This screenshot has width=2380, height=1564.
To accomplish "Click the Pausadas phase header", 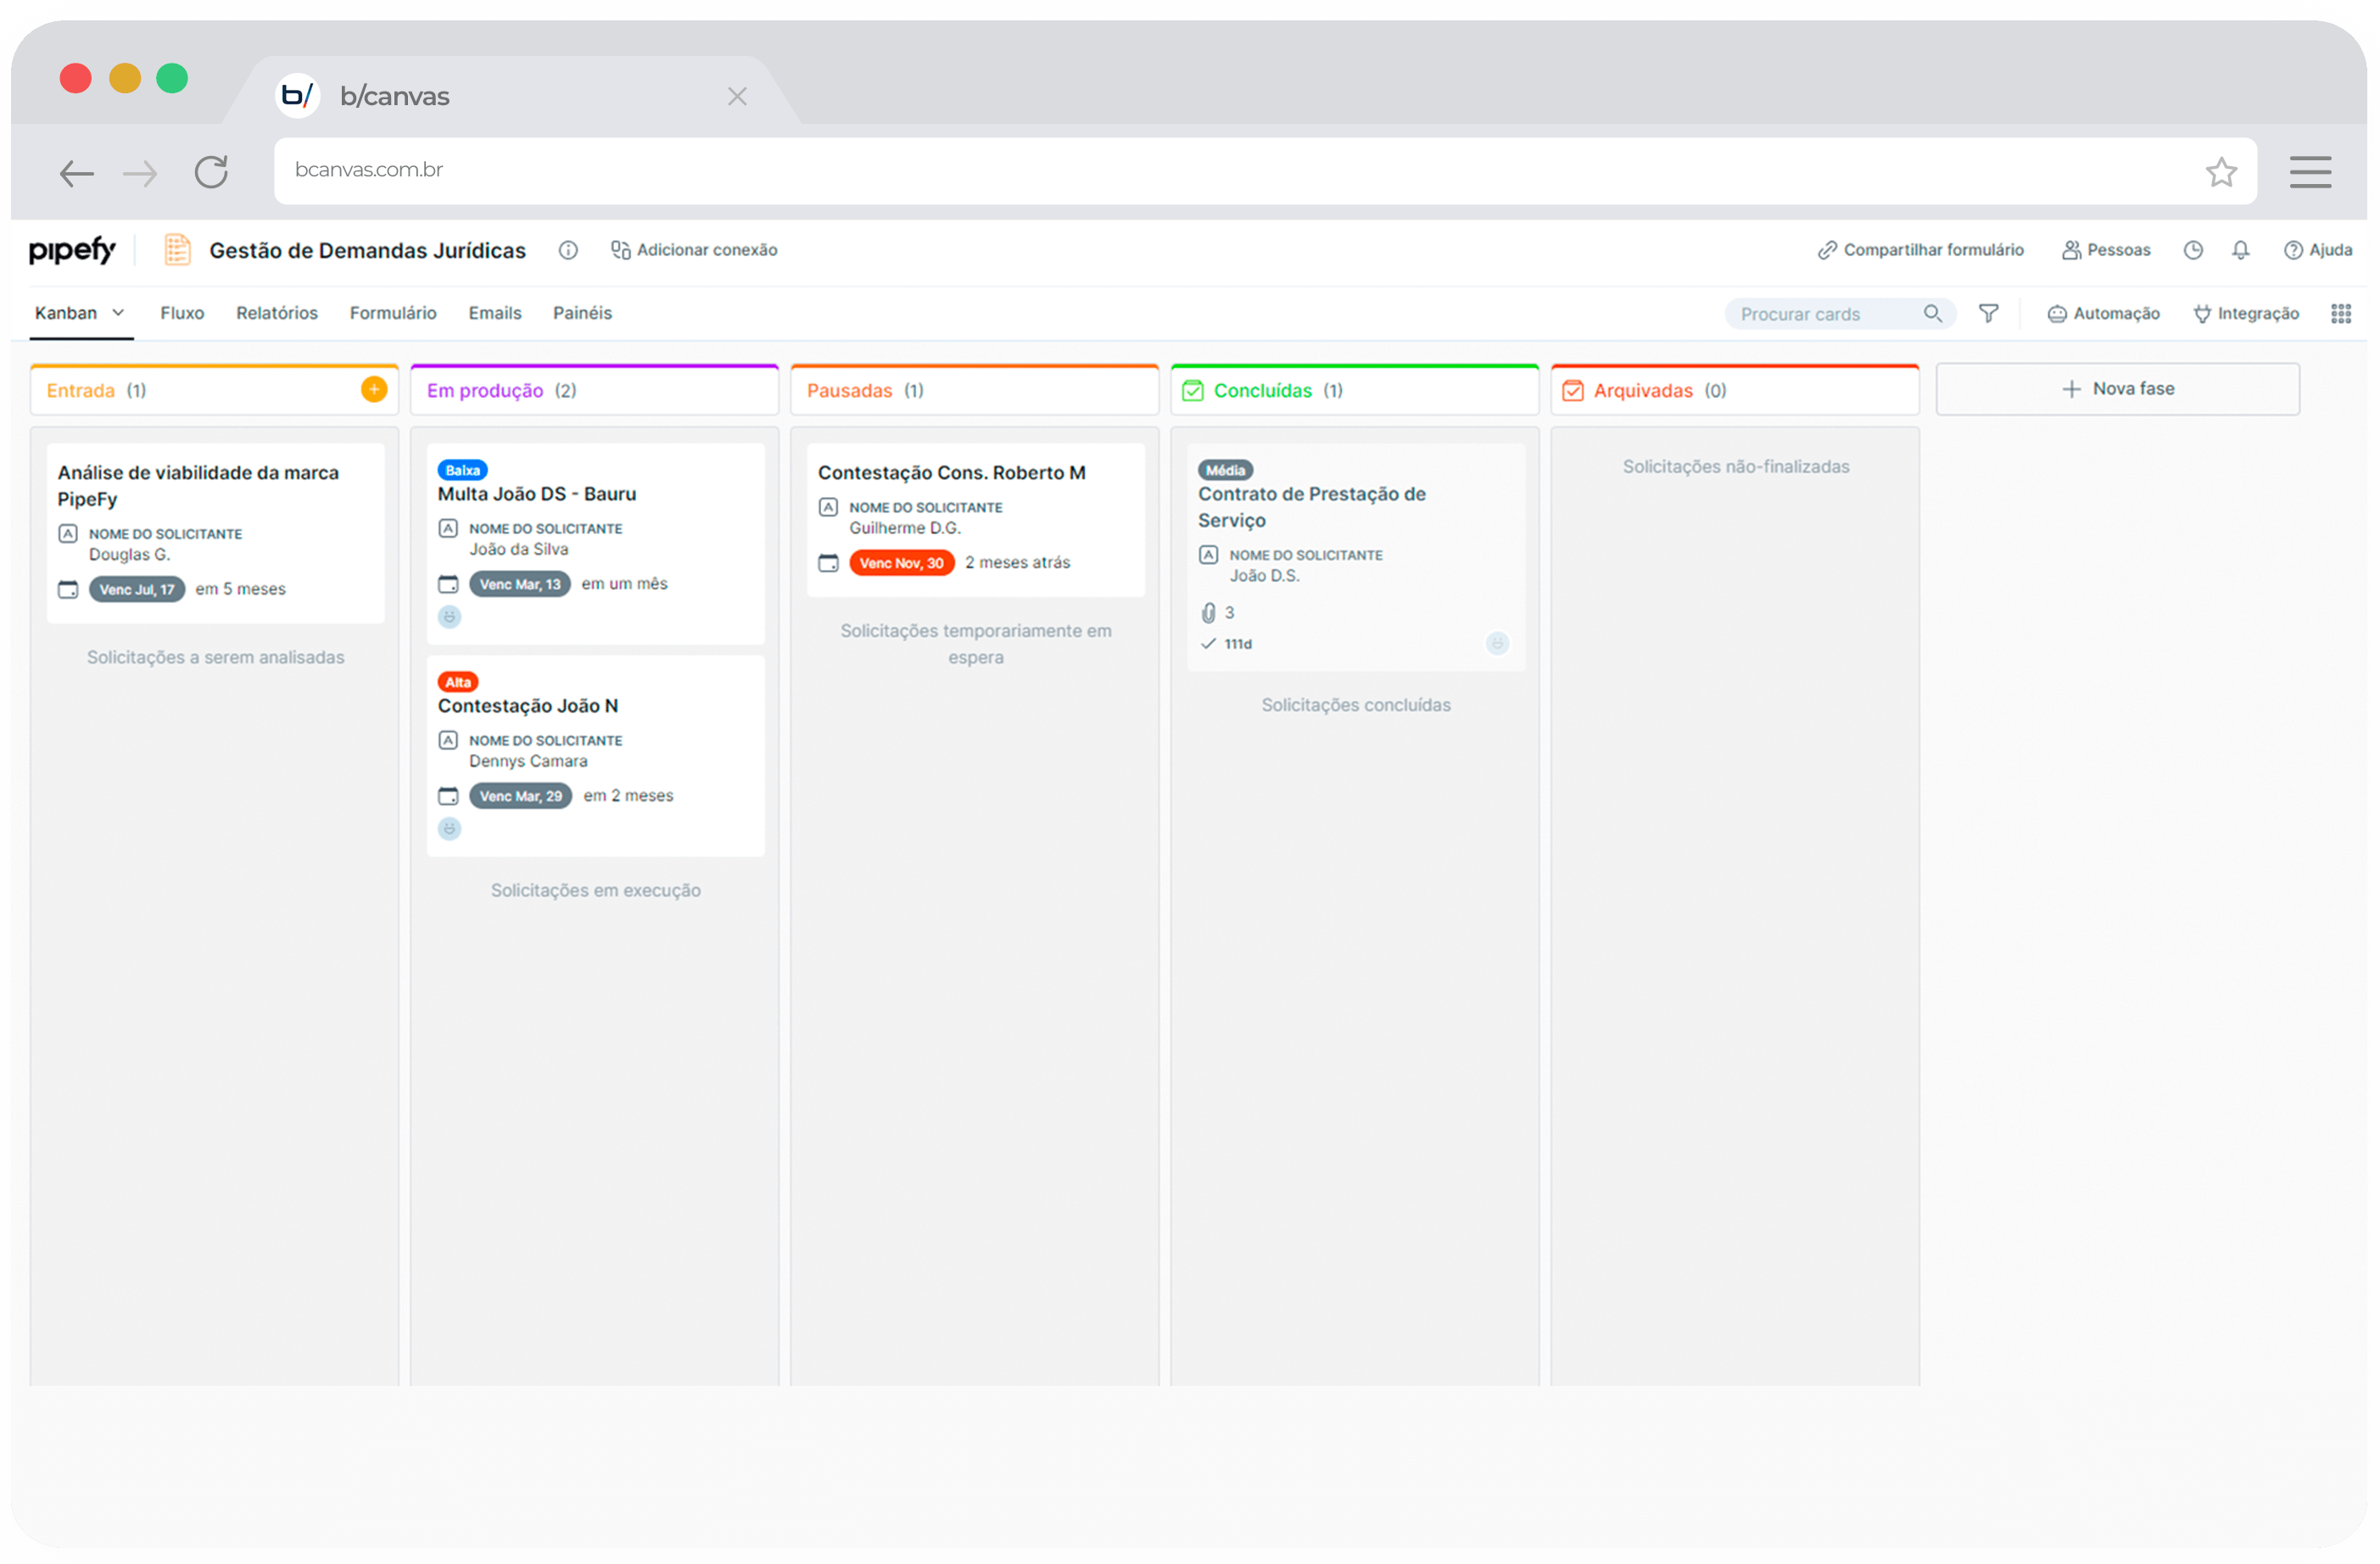I will [975, 390].
